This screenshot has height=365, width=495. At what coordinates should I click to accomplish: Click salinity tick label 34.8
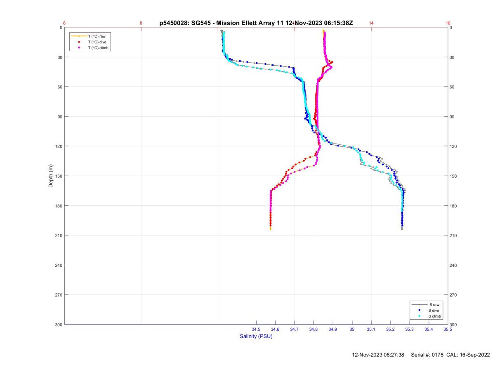click(313, 329)
